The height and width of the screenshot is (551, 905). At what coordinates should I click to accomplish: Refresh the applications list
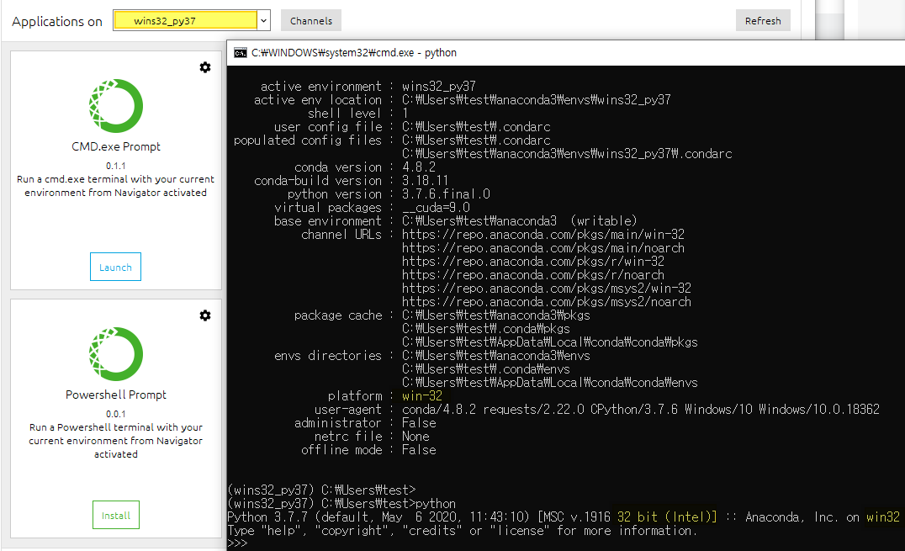(763, 21)
